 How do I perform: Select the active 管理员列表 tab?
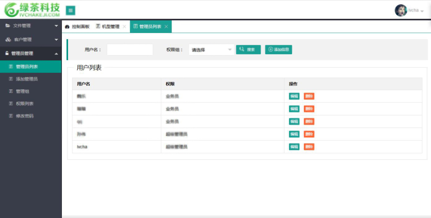(151, 27)
